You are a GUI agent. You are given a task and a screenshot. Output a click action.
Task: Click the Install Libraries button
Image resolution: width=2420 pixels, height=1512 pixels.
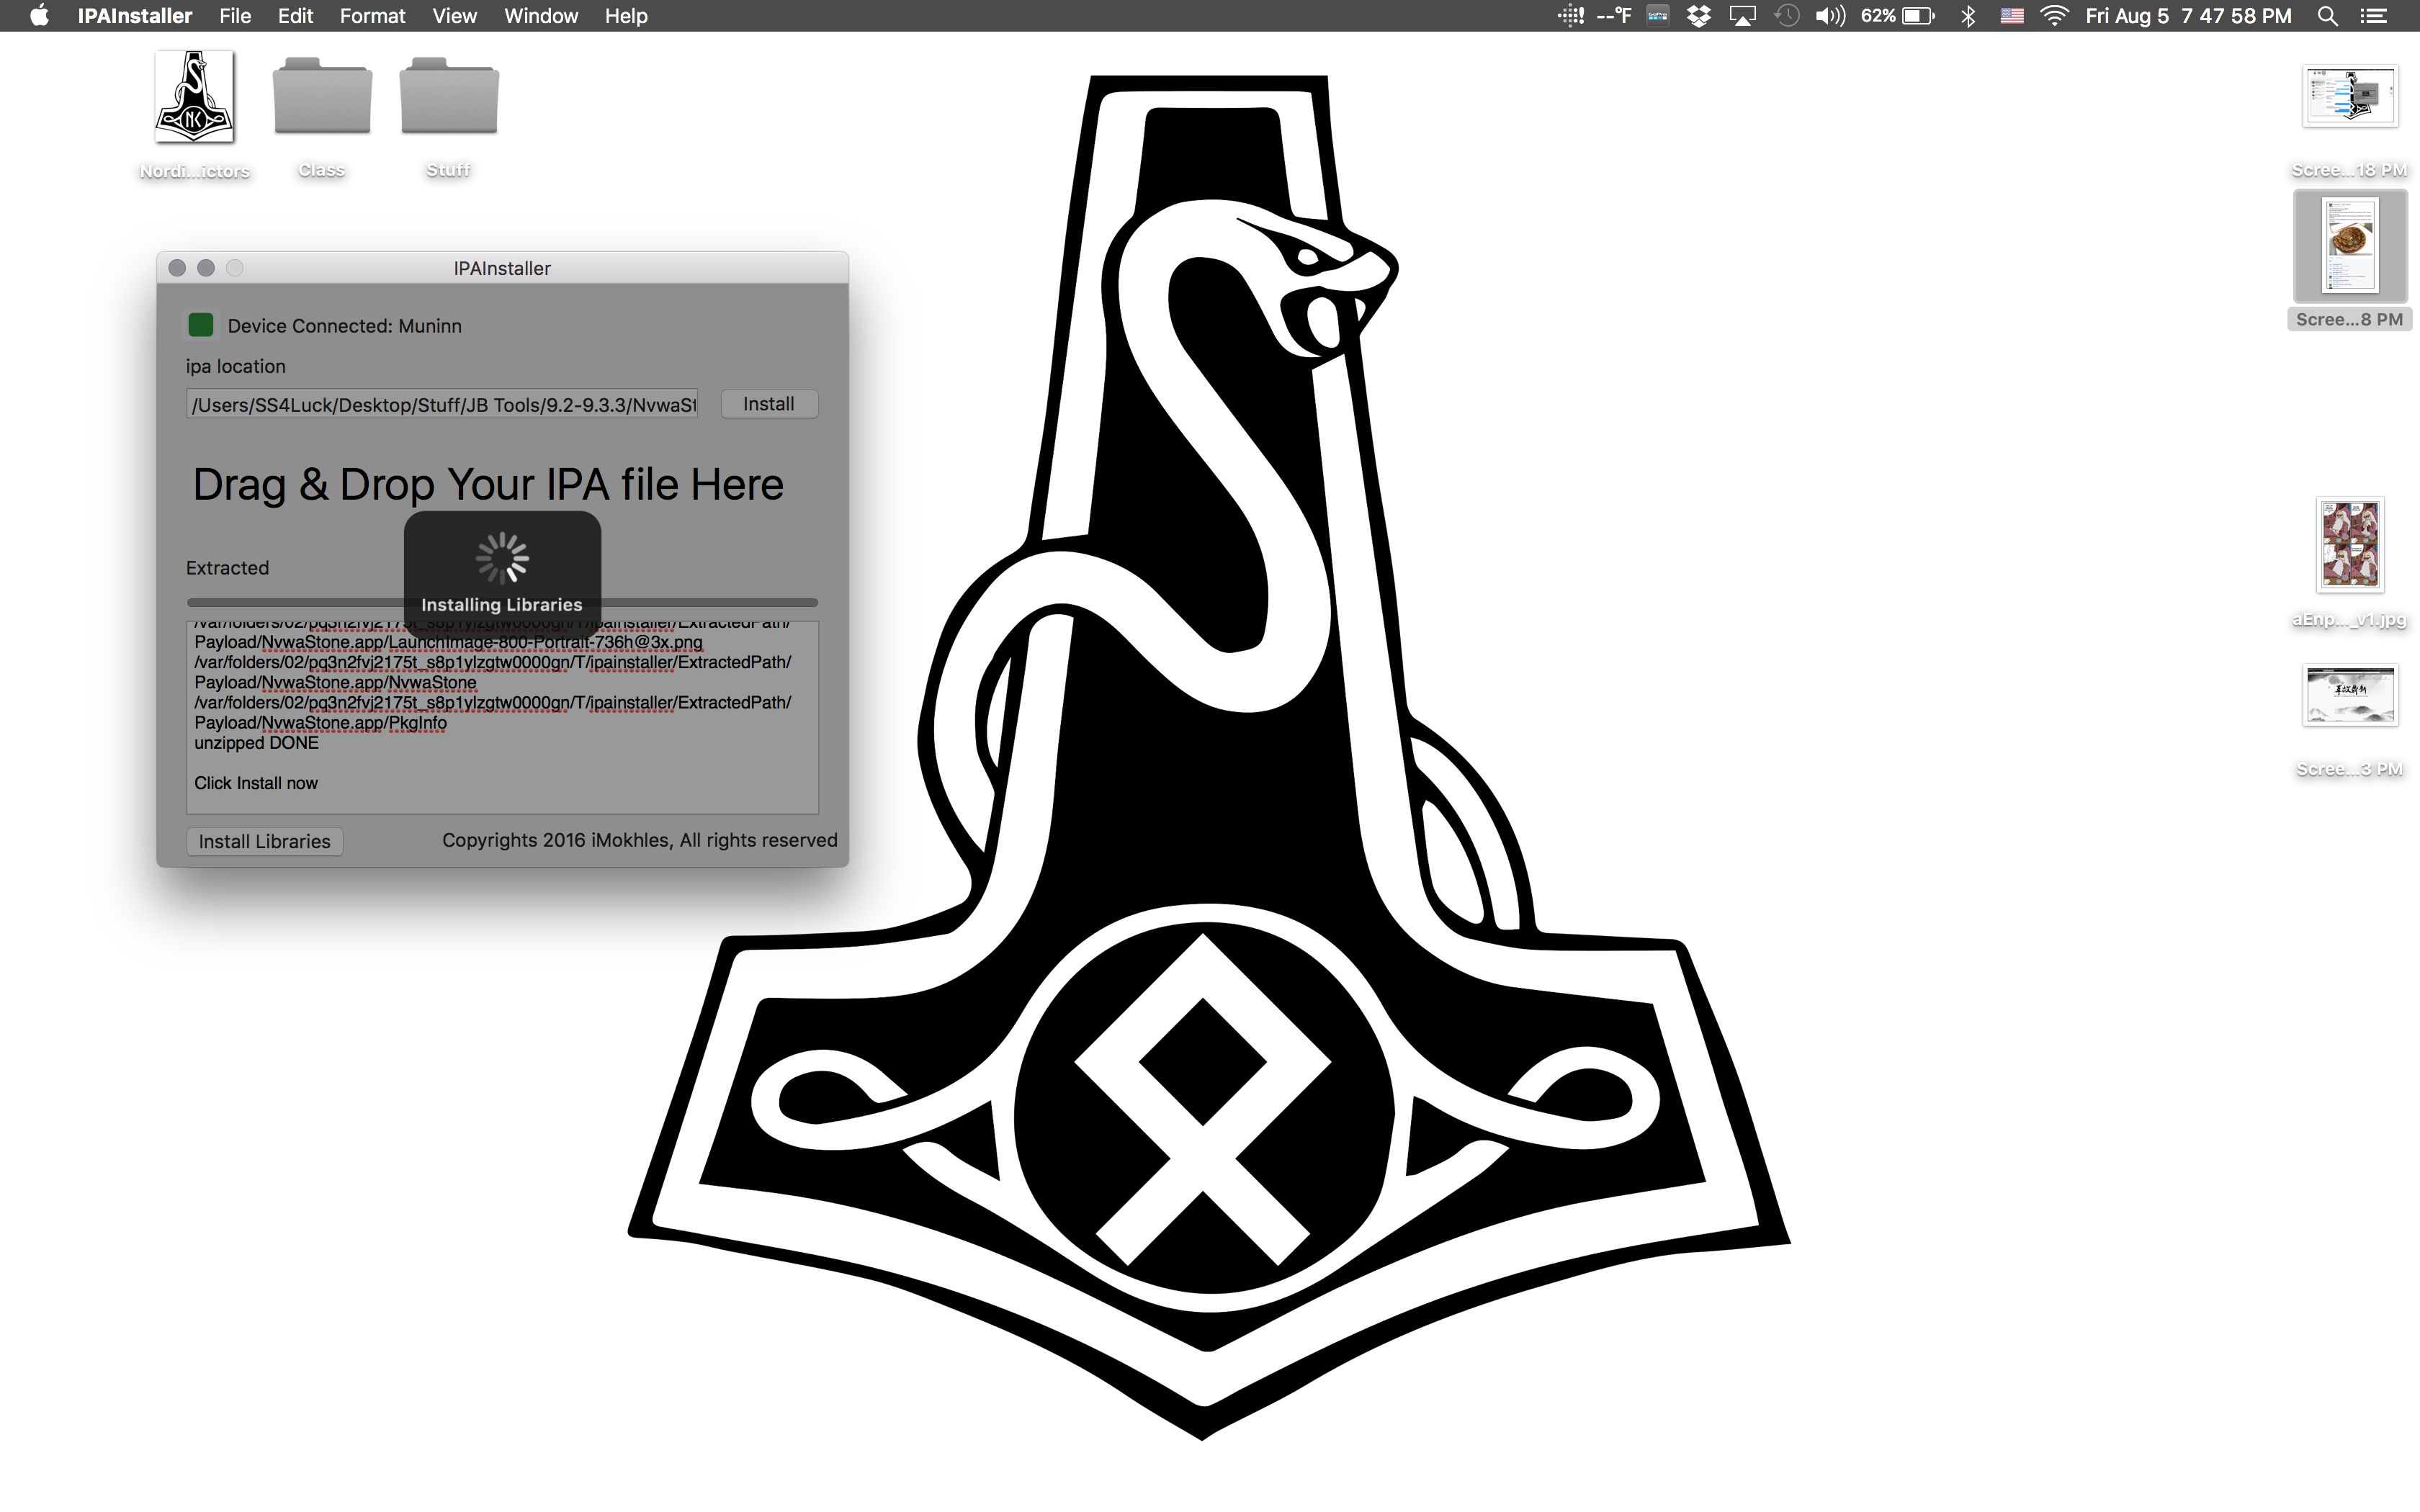pos(265,841)
